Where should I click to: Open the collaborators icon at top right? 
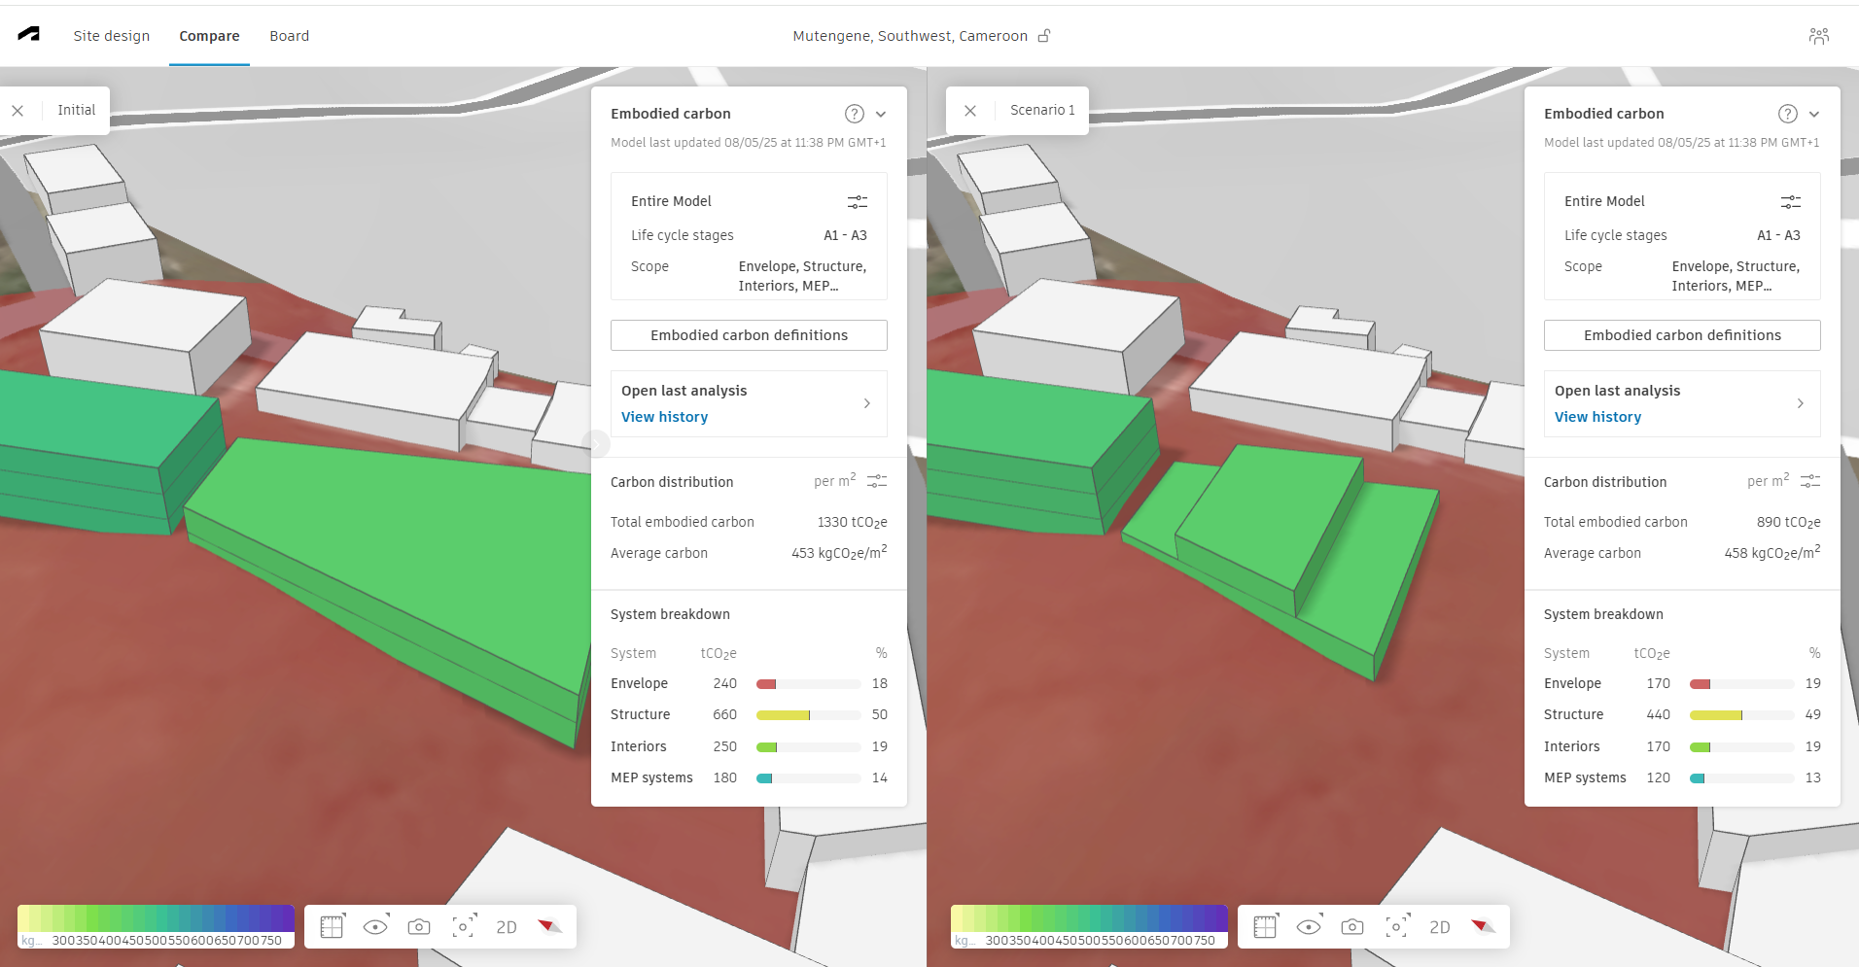pos(1818,36)
